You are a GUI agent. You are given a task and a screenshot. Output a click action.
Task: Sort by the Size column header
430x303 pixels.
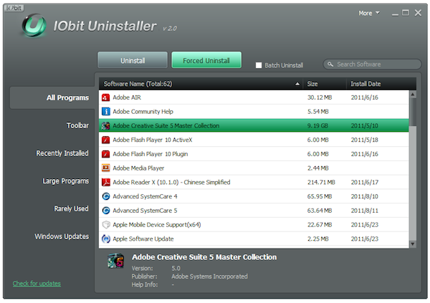[325, 84]
